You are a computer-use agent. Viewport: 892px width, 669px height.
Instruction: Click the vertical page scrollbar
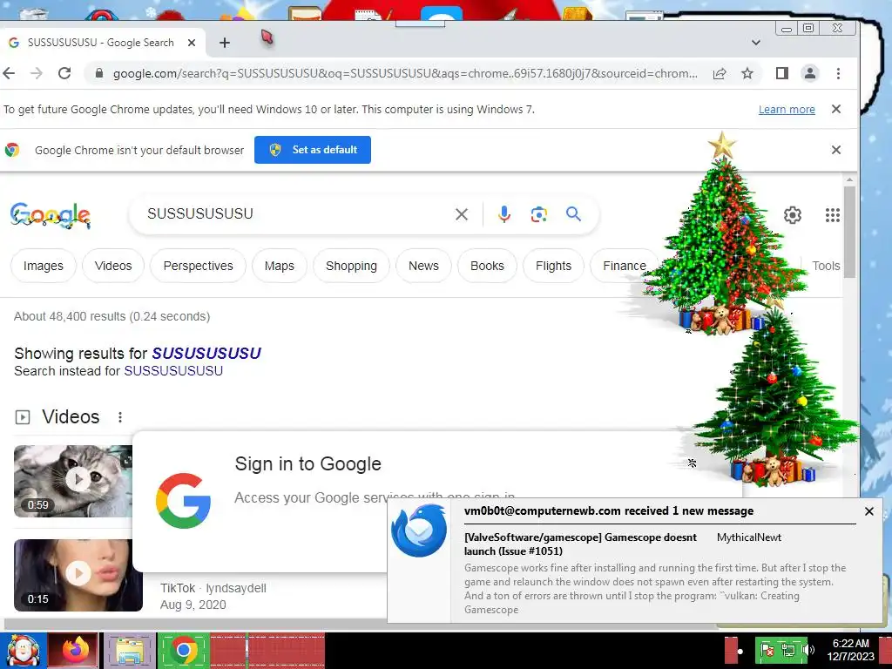click(x=849, y=232)
